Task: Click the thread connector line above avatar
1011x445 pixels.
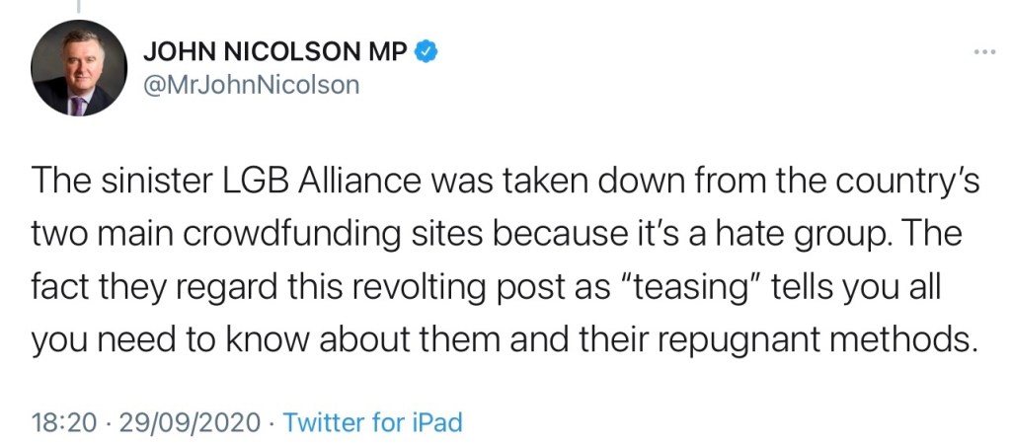Action: point(80,6)
